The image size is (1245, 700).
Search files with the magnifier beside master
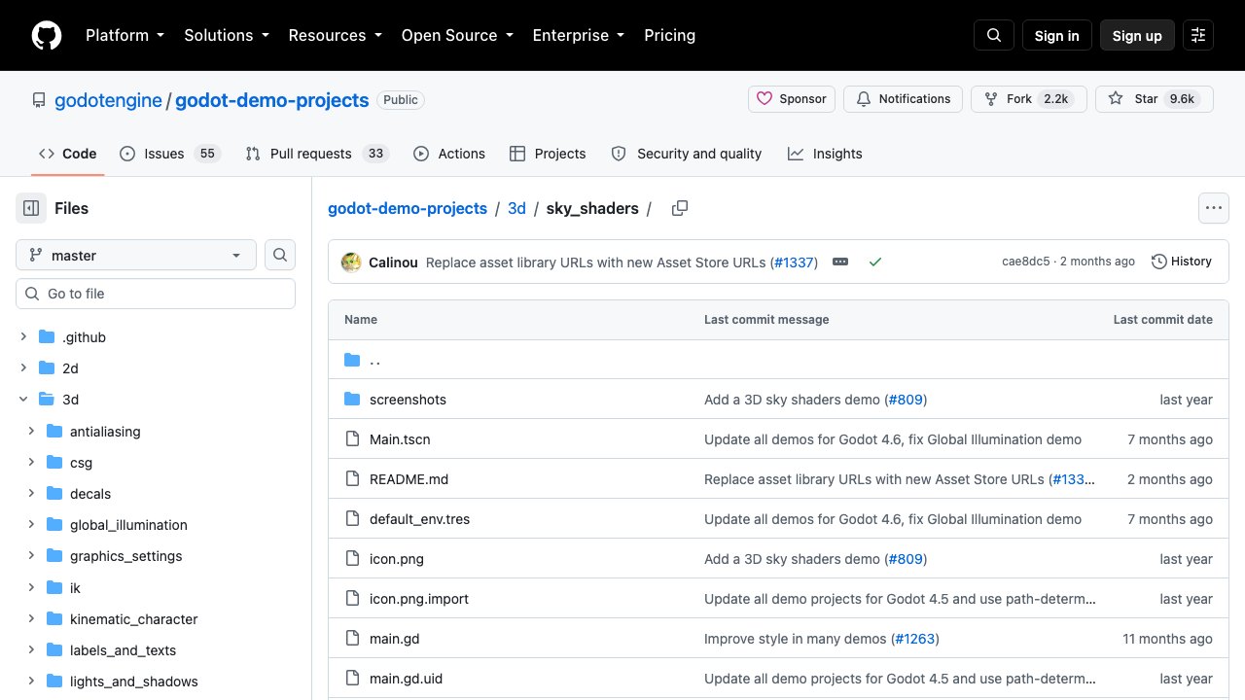pos(280,255)
